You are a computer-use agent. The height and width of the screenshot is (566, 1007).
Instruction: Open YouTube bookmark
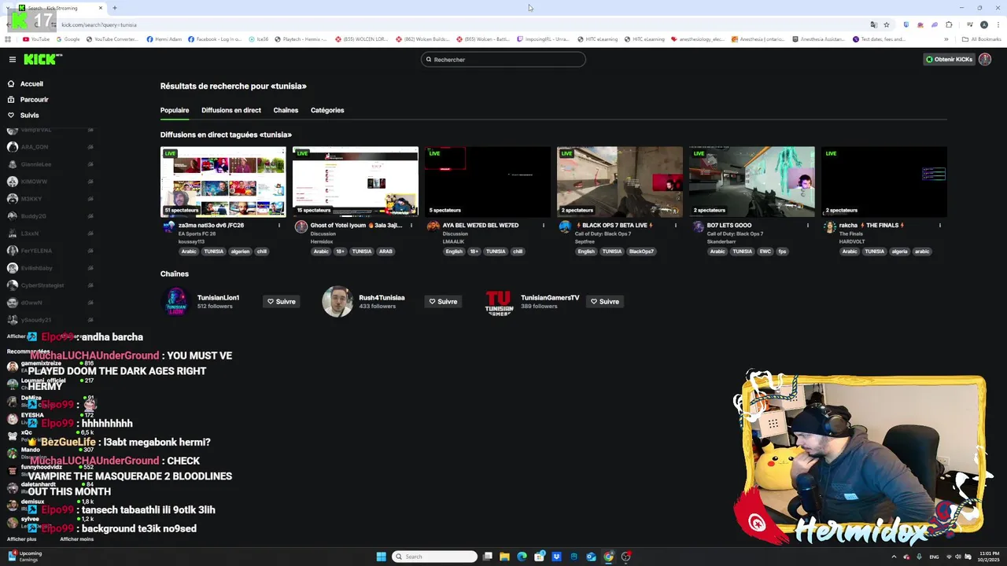[x=36, y=39]
